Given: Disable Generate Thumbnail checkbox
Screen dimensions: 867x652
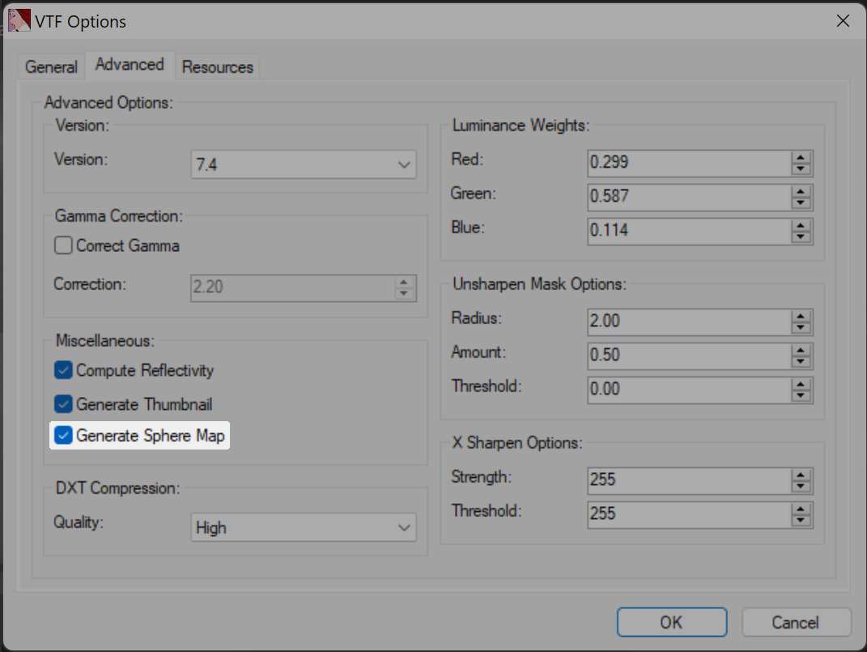Looking at the screenshot, I should (x=63, y=403).
